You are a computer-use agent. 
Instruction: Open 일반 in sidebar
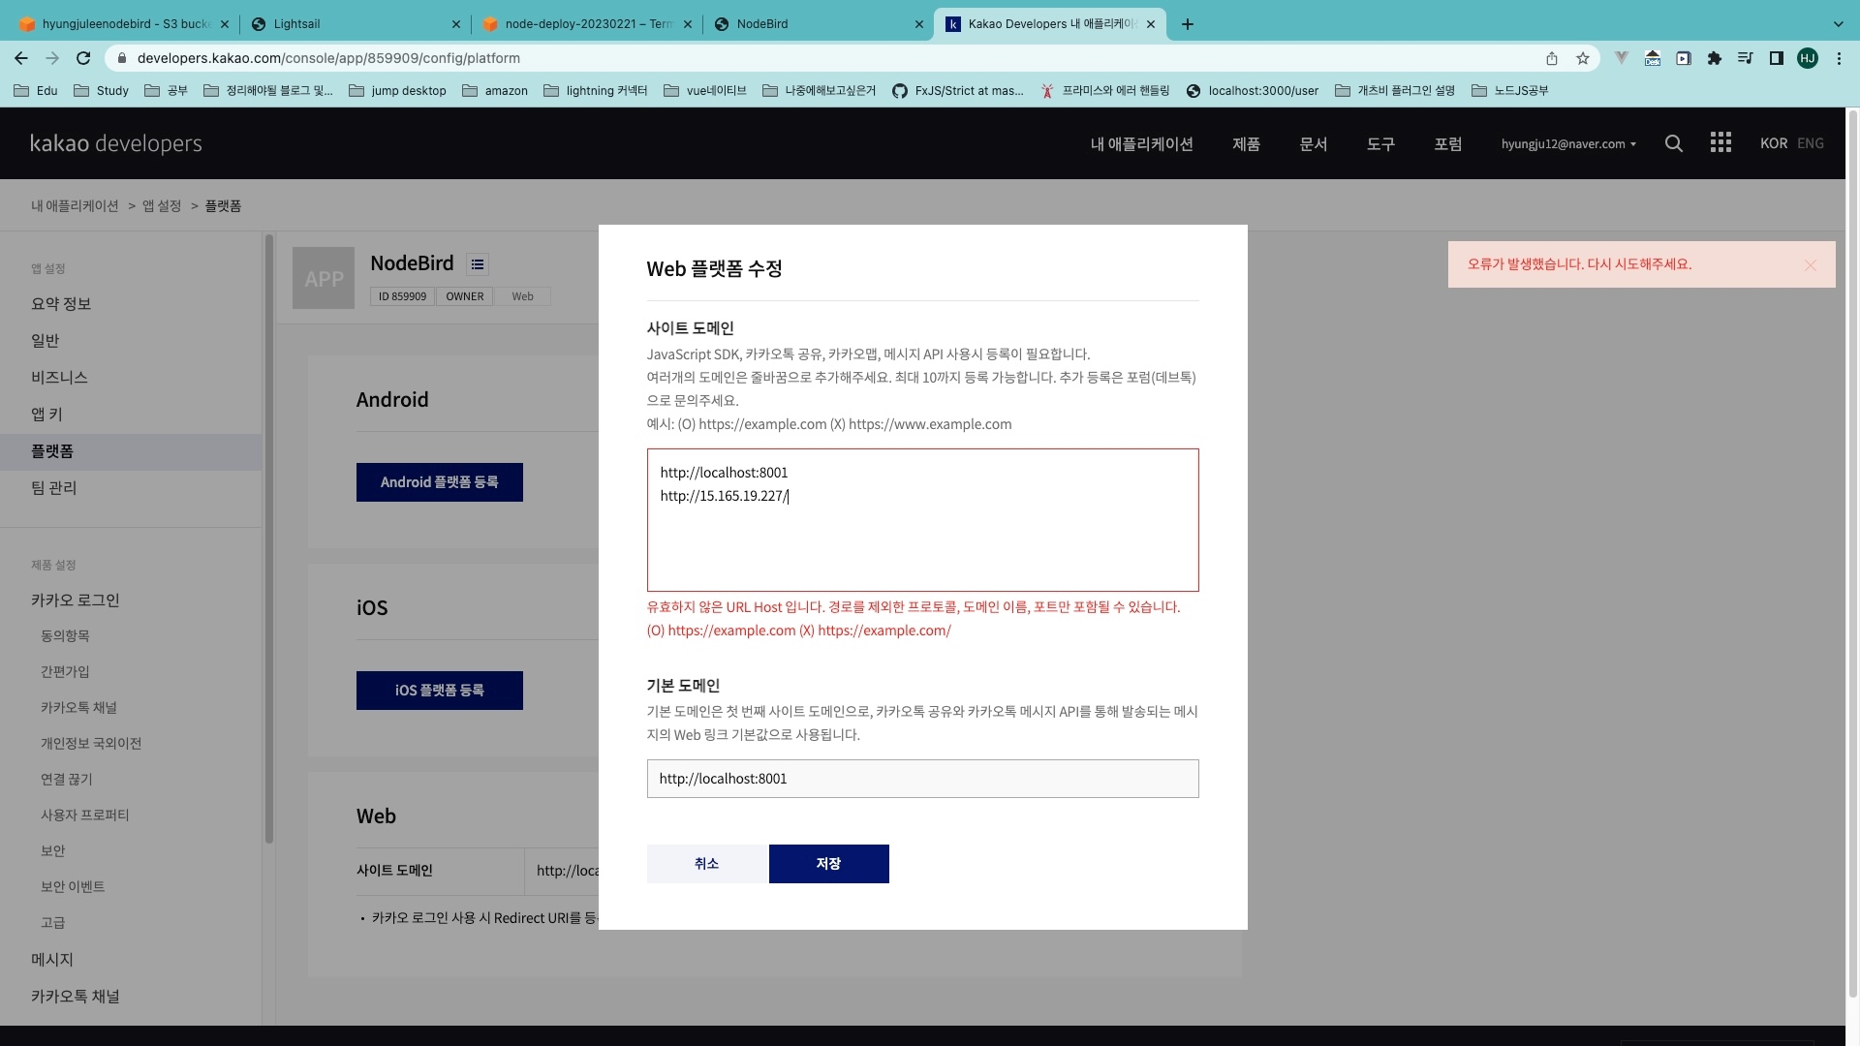pyautogui.click(x=46, y=341)
